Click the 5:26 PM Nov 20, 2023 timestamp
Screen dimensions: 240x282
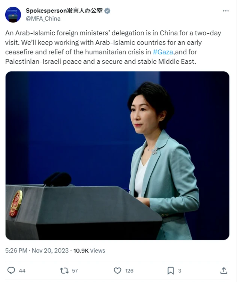[x=37, y=250]
